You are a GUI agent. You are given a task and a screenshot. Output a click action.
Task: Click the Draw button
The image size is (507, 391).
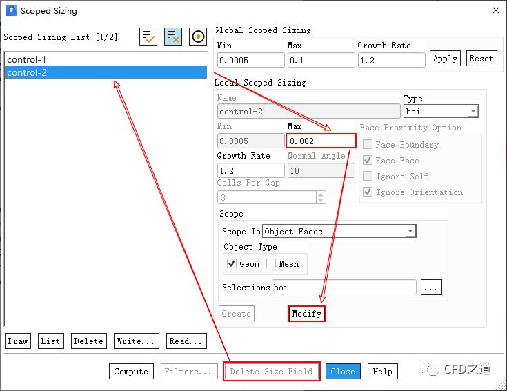pos(18,341)
